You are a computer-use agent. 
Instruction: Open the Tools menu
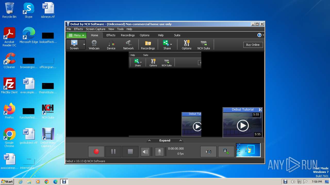tap(120, 29)
